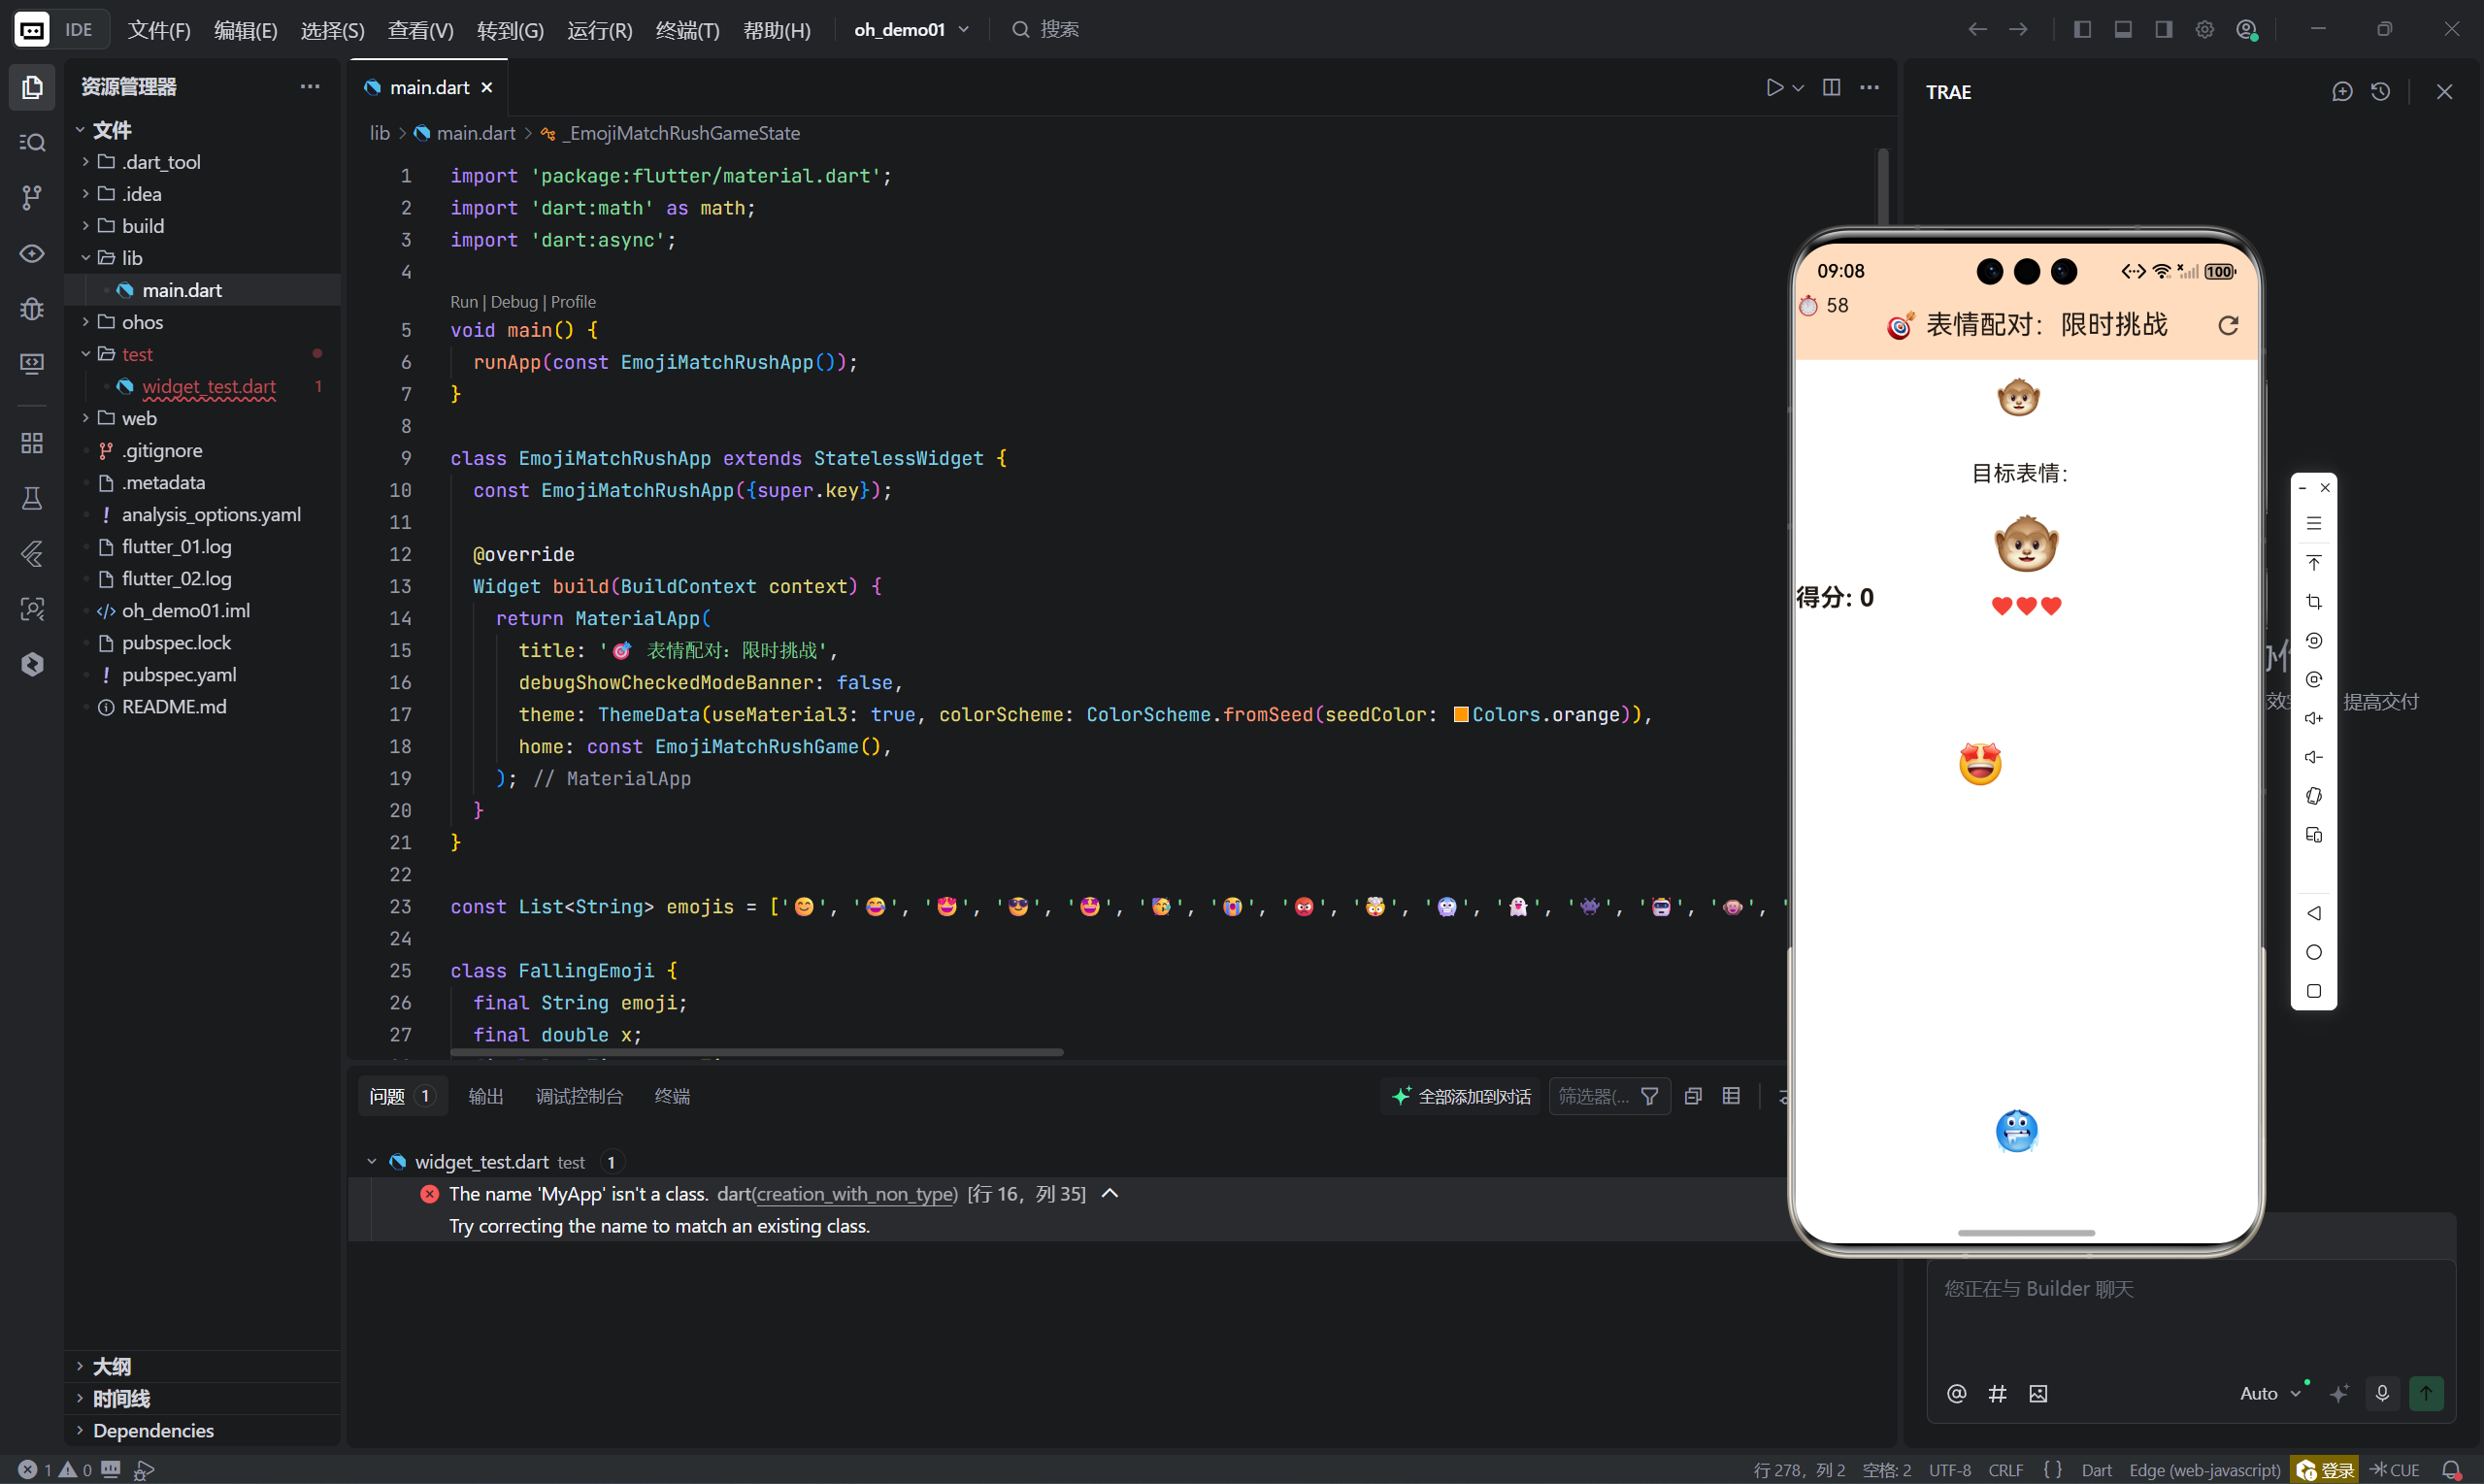Expand the Dependencies section

point(153,1430)
